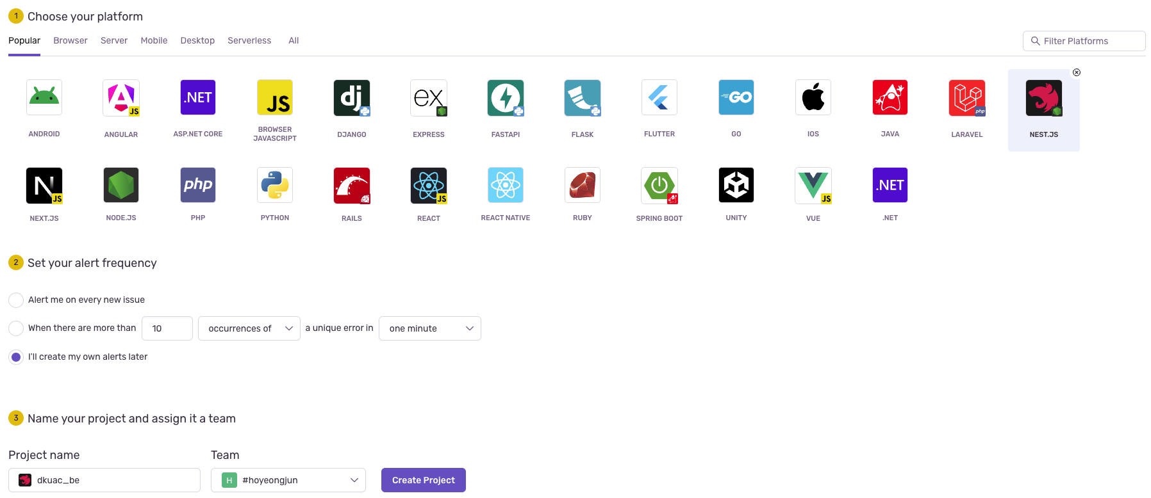Show All platforms tab
This screenshot has height=498, width=1151.
pyautogui.click(x=294, y=40)
